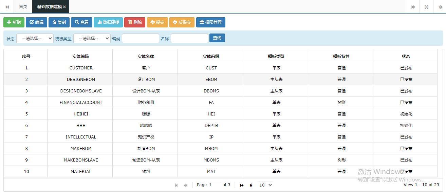Click the 嘿嘿 entity name cell
Image resolution: width=446 pixels, height=193 pixels.
pos(146,114)
